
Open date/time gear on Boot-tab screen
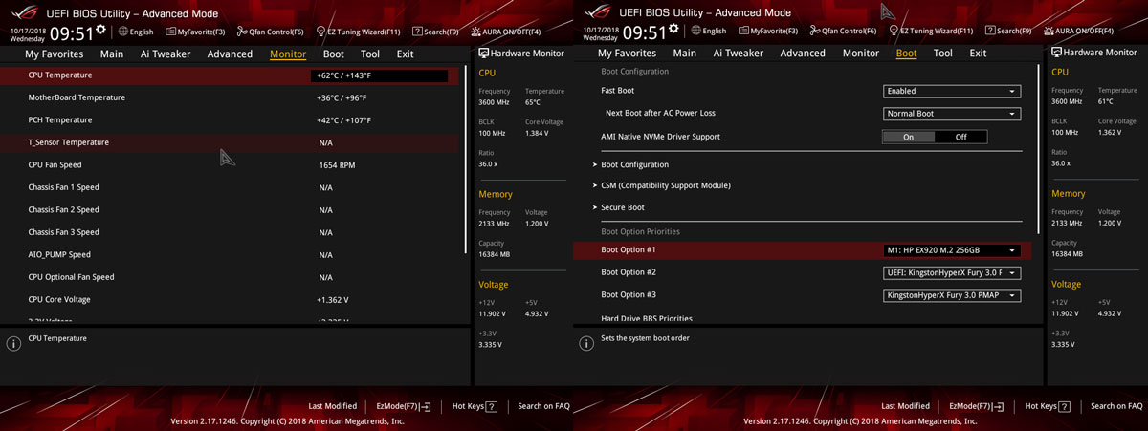click(674, 31)
